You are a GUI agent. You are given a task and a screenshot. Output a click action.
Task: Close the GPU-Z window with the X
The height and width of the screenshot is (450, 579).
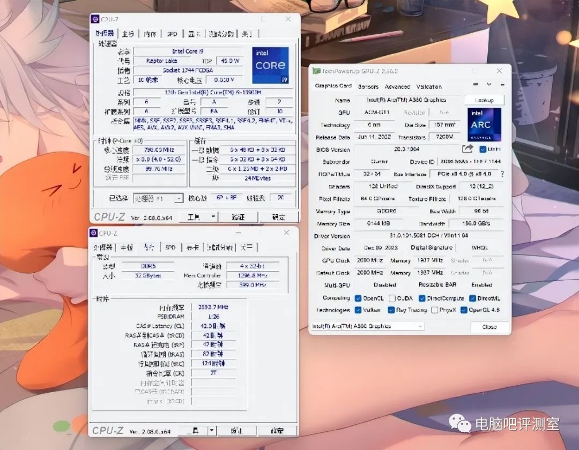click(x=499, y=71)
